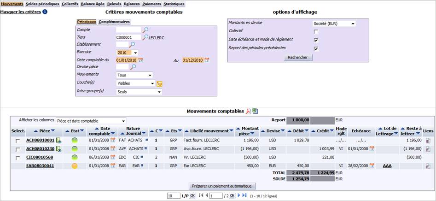Click the Rechercher button
436x201 pixels.
[298, 57]
